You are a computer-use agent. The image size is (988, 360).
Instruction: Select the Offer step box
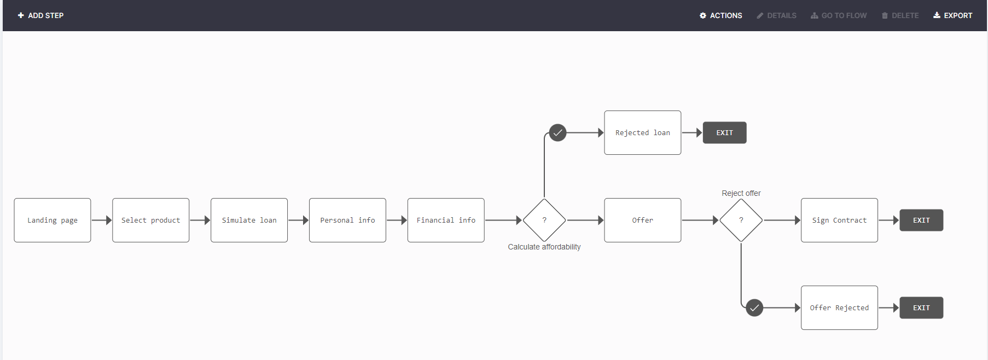[x=643, y=220]
